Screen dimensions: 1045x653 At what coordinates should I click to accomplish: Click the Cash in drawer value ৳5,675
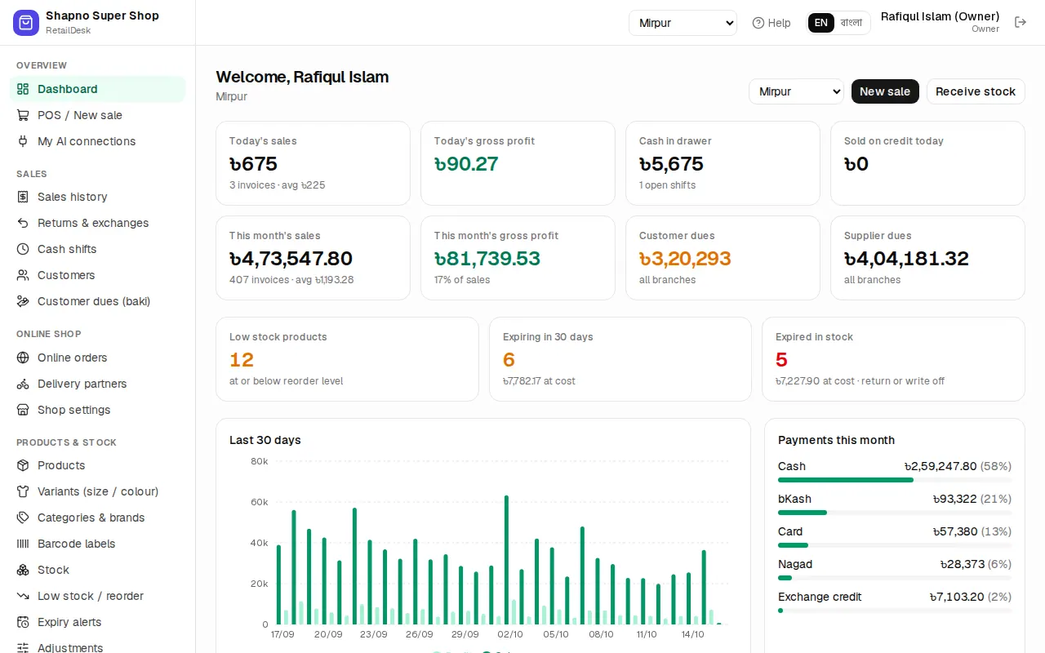tap(671, 164)
